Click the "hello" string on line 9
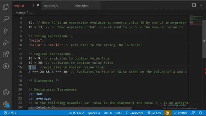206x116 pixels. [x=35, y=41]
